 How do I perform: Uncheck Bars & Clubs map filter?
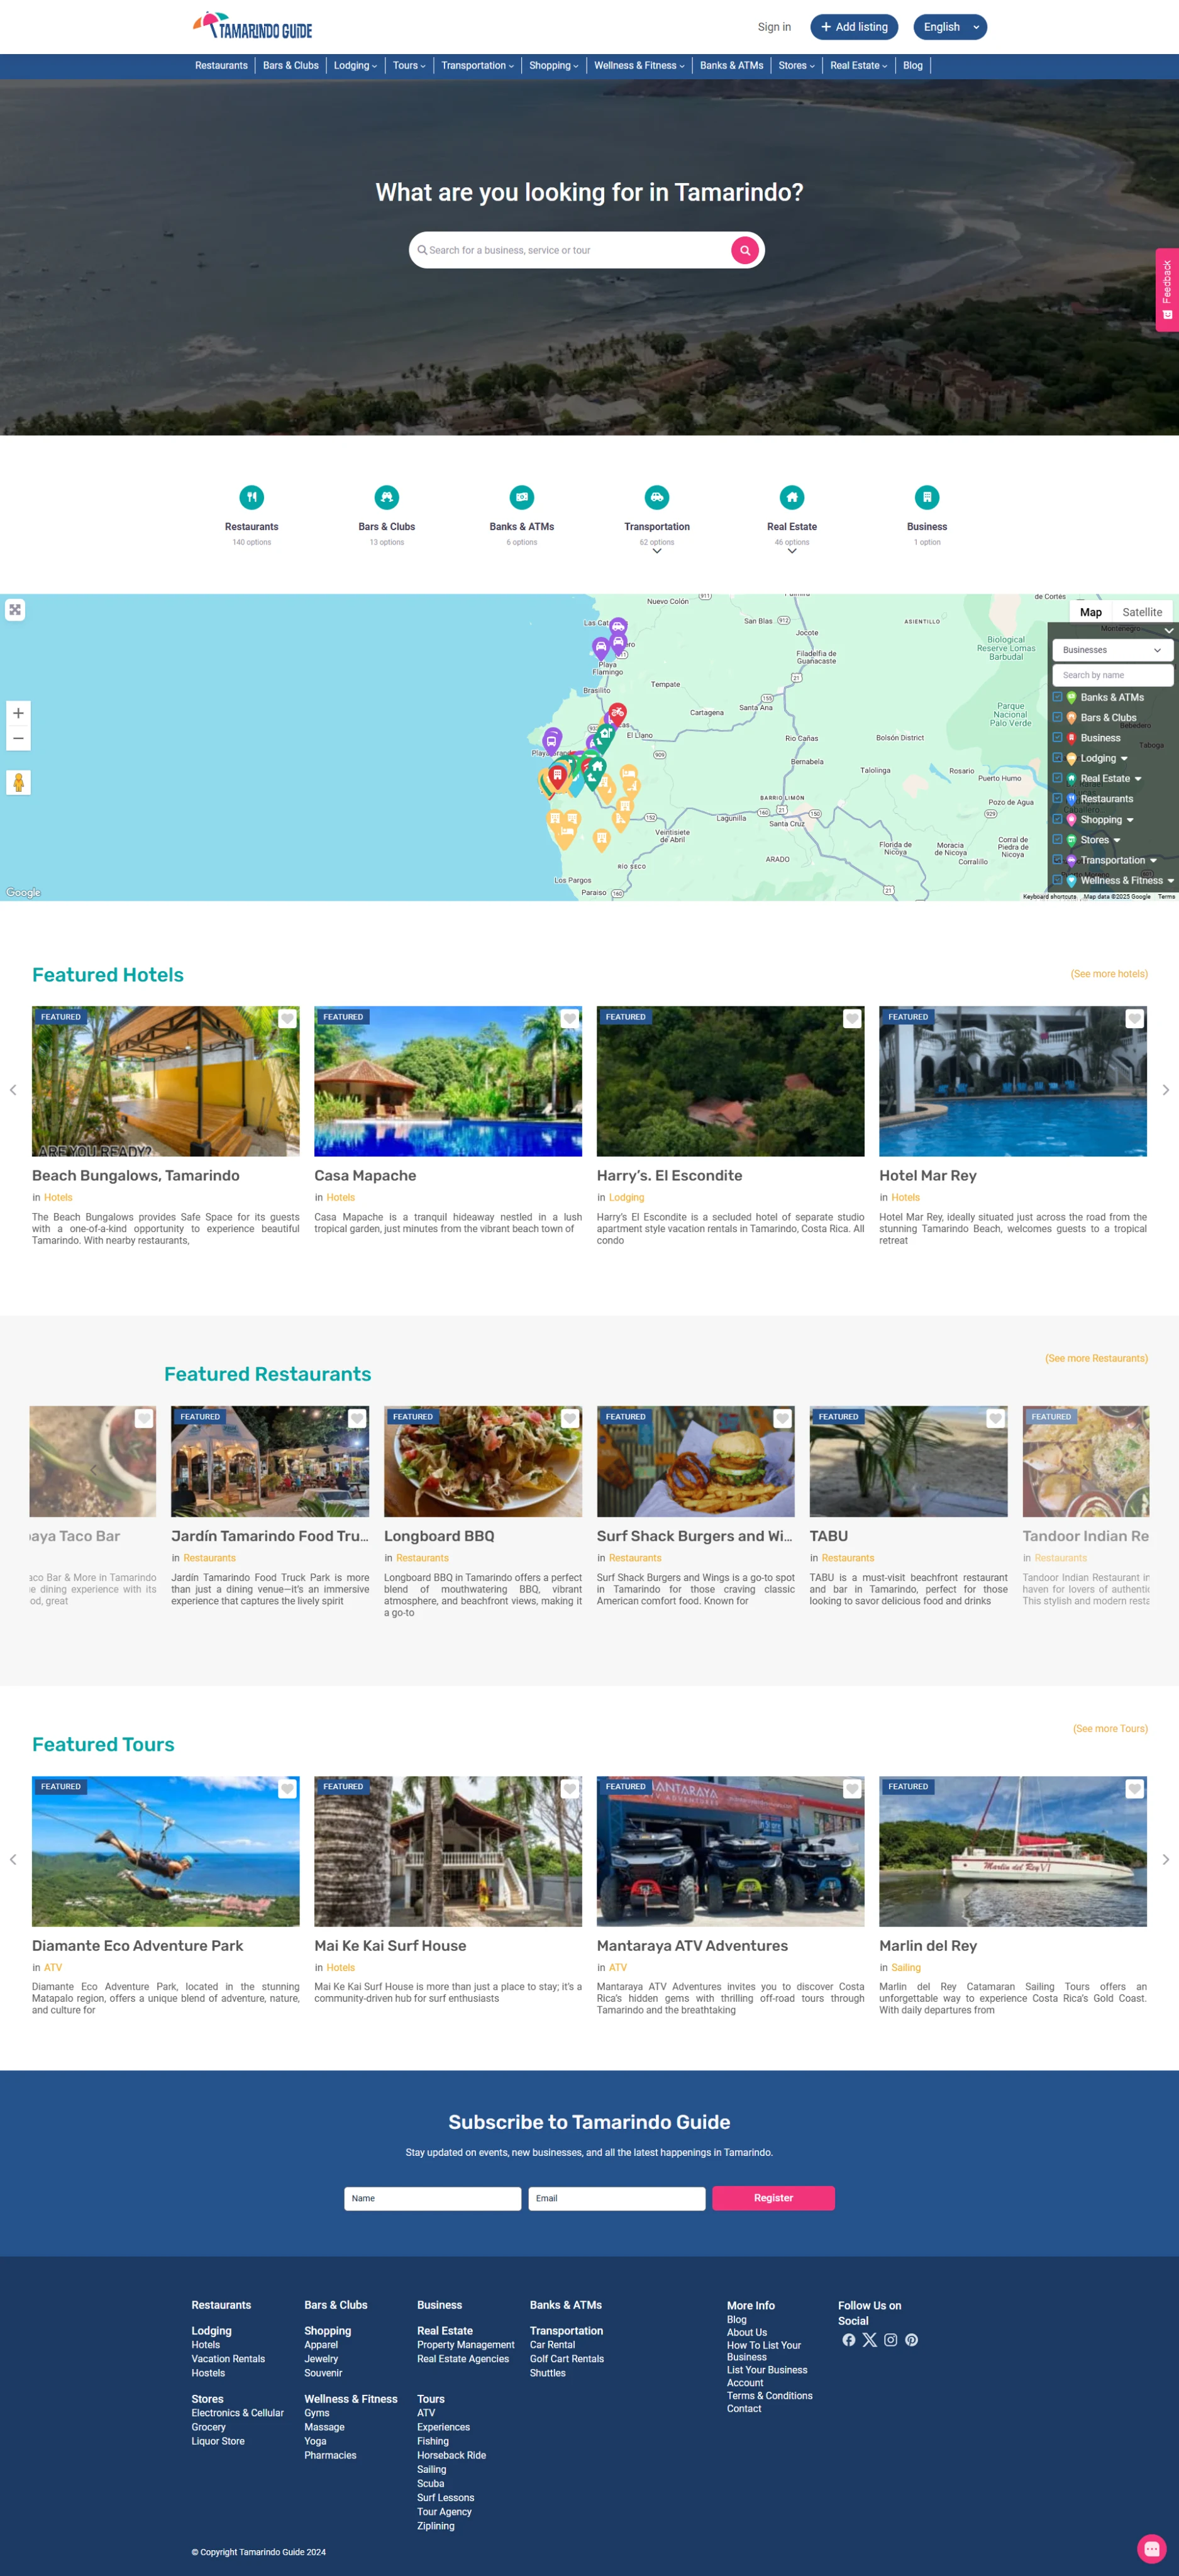[1058, 717]
